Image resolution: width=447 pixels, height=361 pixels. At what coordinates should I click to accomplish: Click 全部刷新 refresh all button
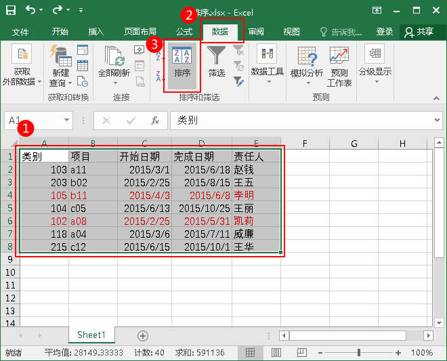tap(114, 66)
